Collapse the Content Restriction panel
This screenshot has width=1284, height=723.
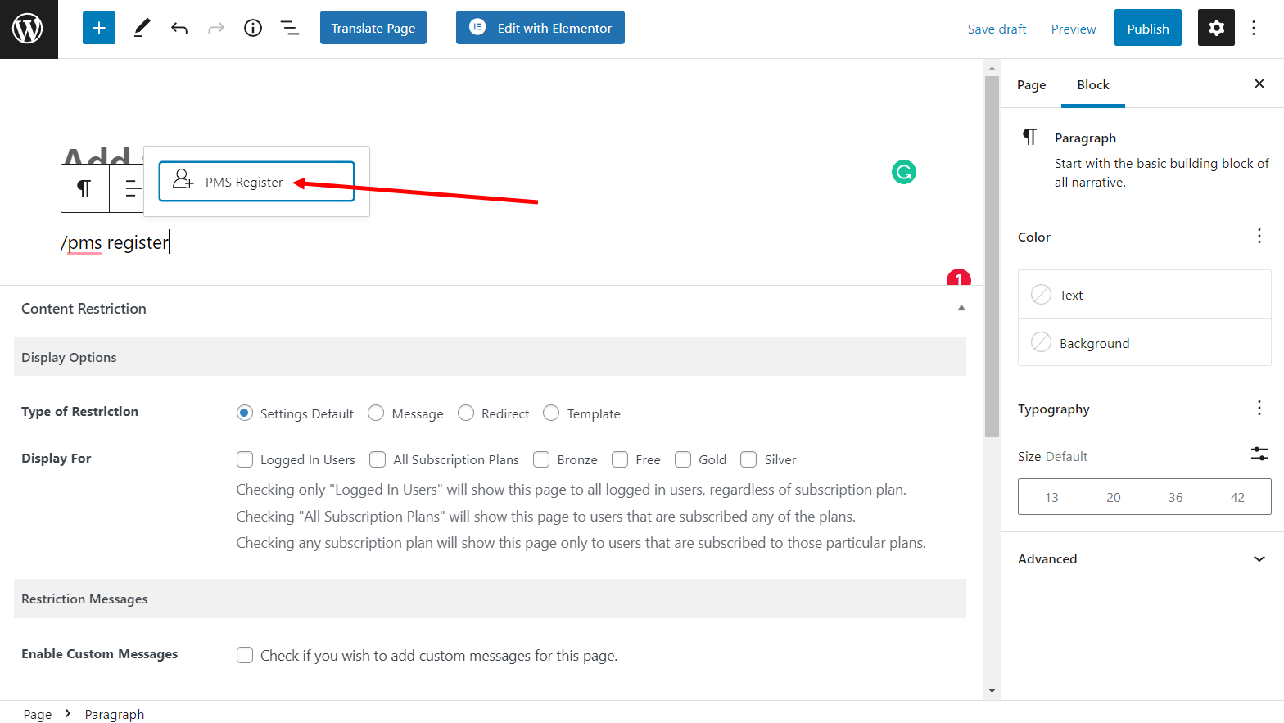[961, 308]
